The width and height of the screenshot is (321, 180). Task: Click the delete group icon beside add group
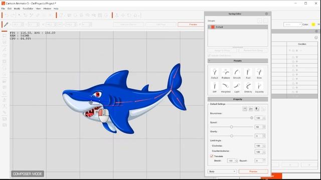click(x=265, y=21)
